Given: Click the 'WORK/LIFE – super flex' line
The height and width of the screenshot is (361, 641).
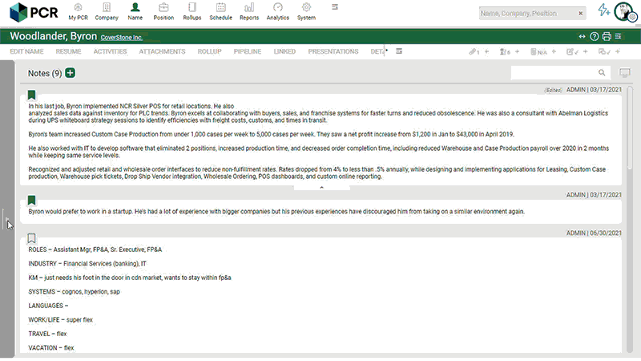Looking at the screenshot, I should (61, 319).
